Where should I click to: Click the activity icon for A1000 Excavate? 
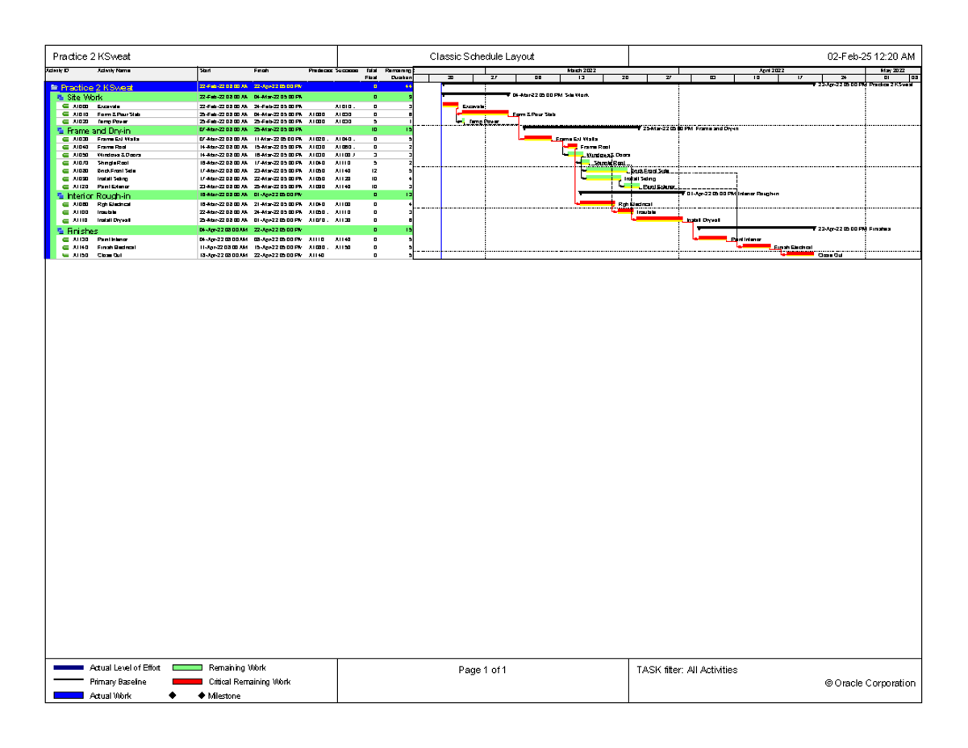[65, 107]
